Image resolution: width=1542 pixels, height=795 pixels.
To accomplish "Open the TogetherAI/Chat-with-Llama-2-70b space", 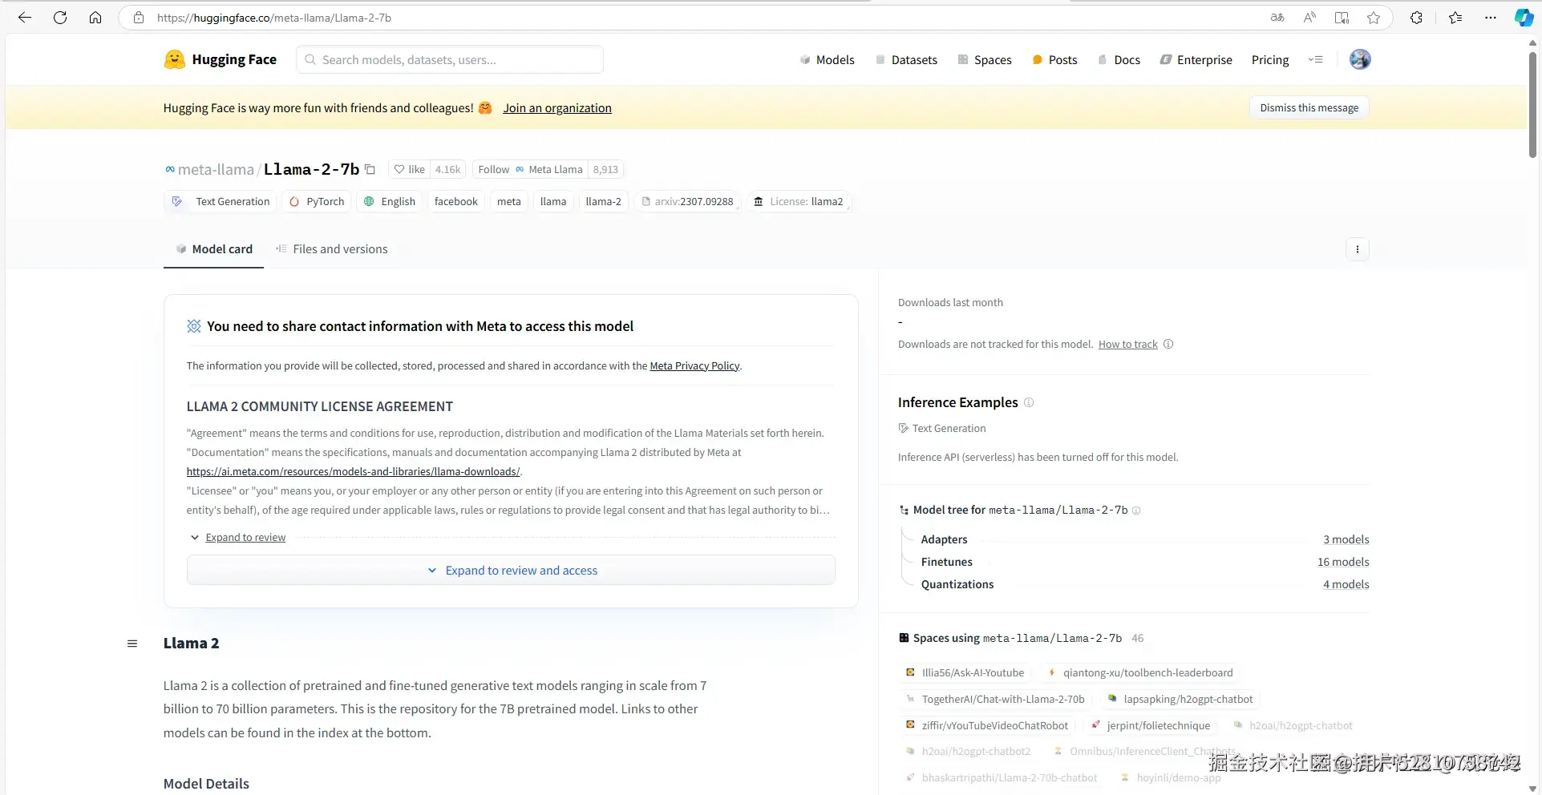I will [x=995, y=700].
